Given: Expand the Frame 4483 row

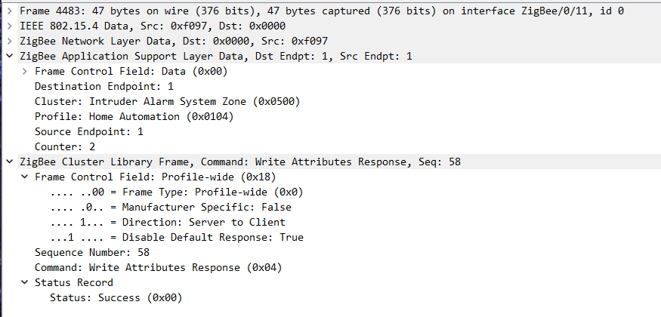Looking at the screenshot, I should [x=9, y=11].
